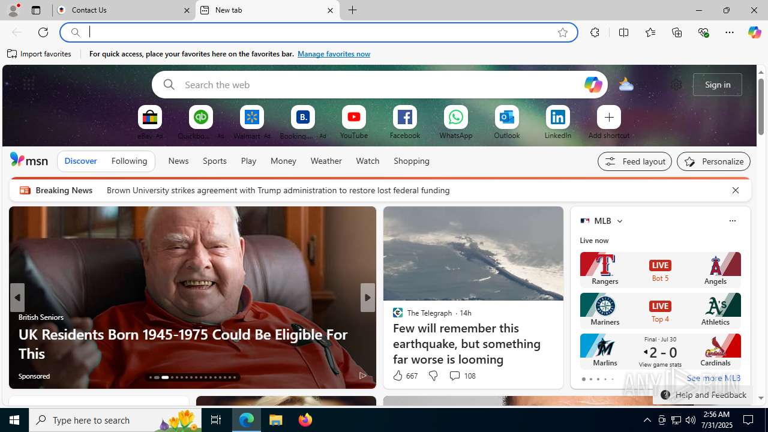Open Feed layout options
This screenshot has width=768, height=432.
[x=635, y=161]
